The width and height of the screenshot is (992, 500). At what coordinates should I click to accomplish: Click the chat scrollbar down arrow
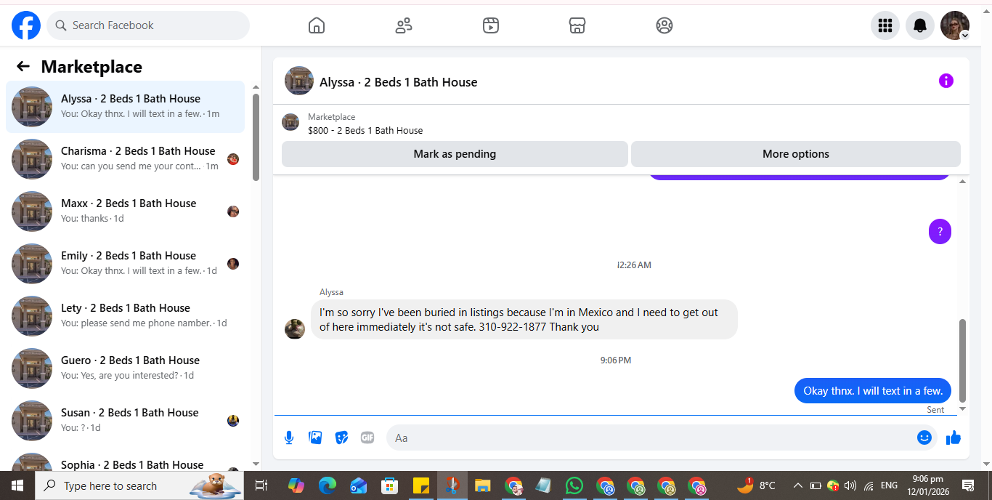coord(963,409)
